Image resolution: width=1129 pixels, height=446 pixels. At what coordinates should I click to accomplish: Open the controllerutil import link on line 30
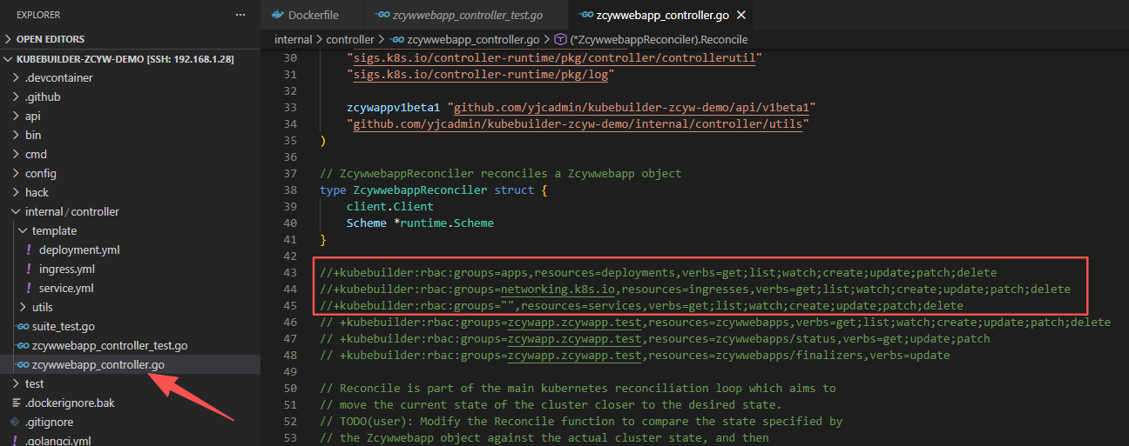click(555, 57)
